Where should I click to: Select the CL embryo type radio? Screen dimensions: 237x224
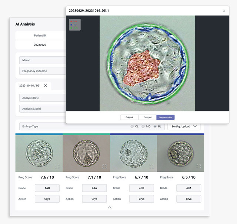click(x=132, y=127)
